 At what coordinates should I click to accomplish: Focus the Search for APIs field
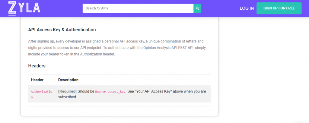(138, 8)
